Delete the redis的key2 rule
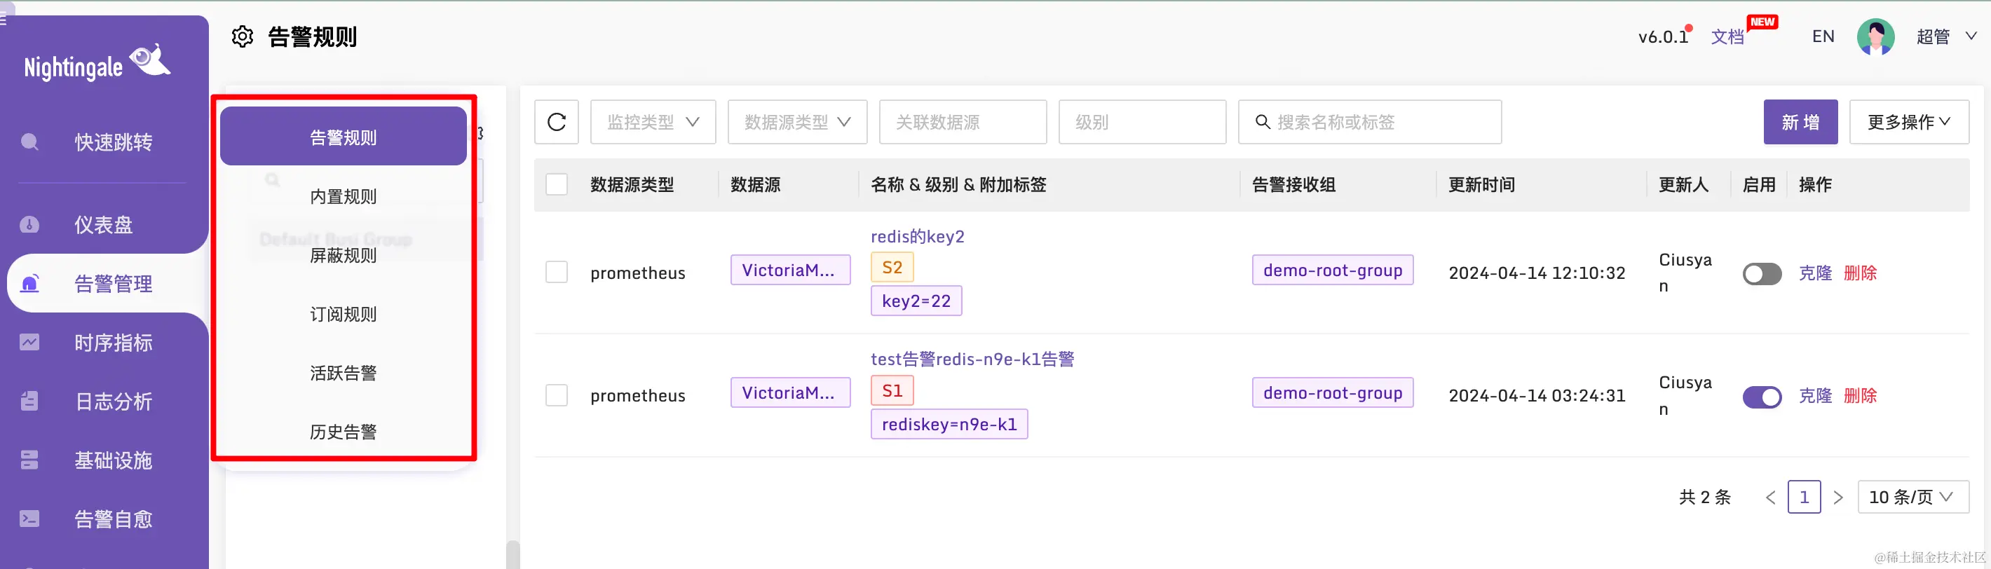Screen dimensions: 1991x569 tap(1861, 273)
